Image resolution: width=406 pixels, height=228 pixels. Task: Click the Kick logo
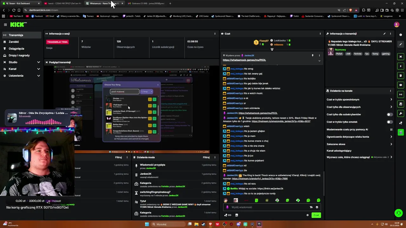tap(18, 24)
